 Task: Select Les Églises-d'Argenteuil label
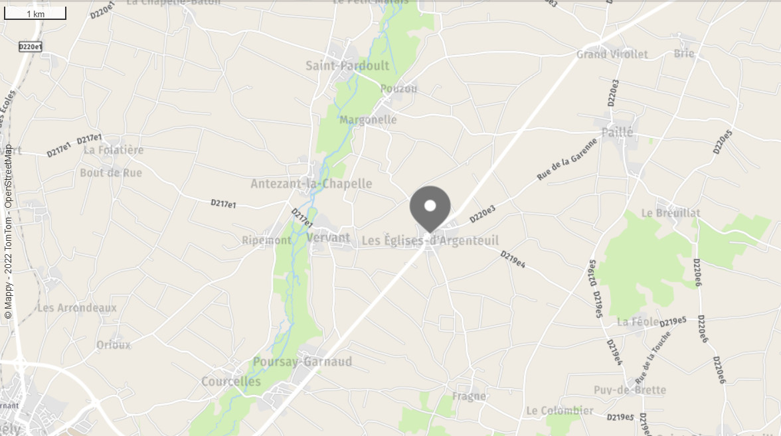[430, 240]
